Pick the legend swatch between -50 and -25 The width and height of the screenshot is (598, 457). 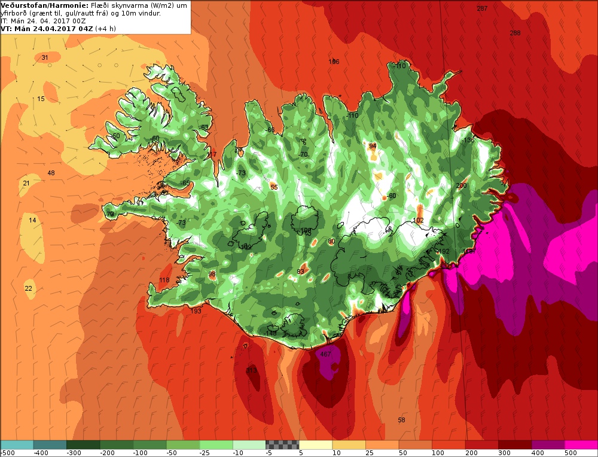182,445
